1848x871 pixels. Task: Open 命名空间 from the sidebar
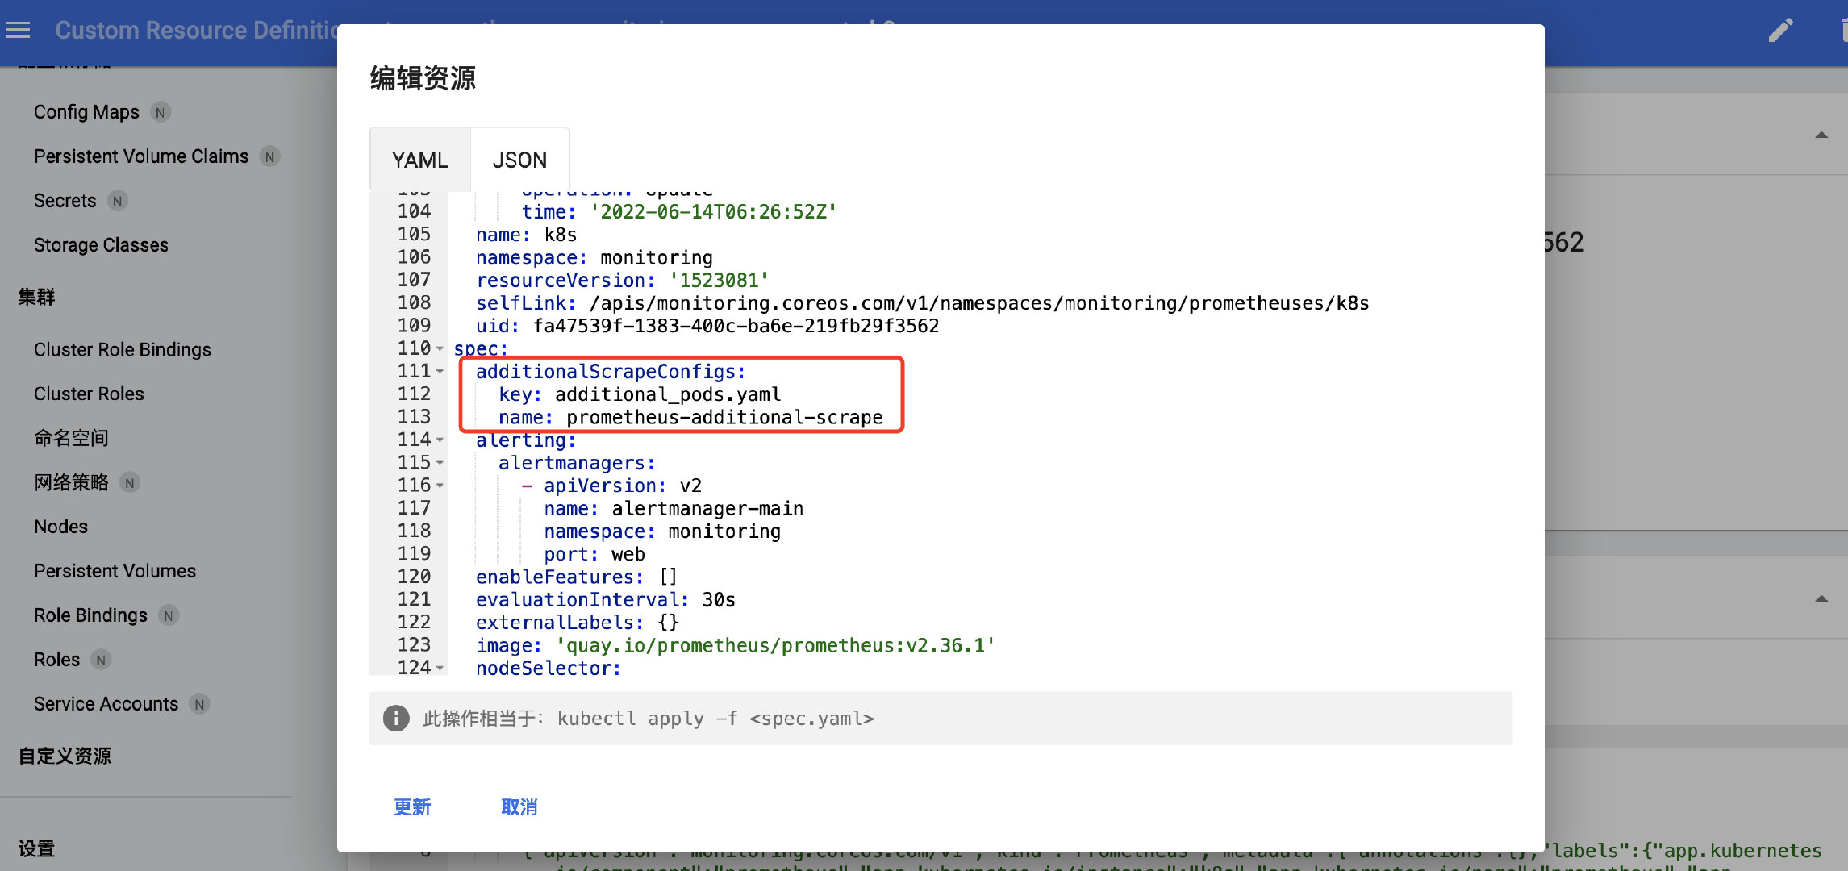click(70, 437)
